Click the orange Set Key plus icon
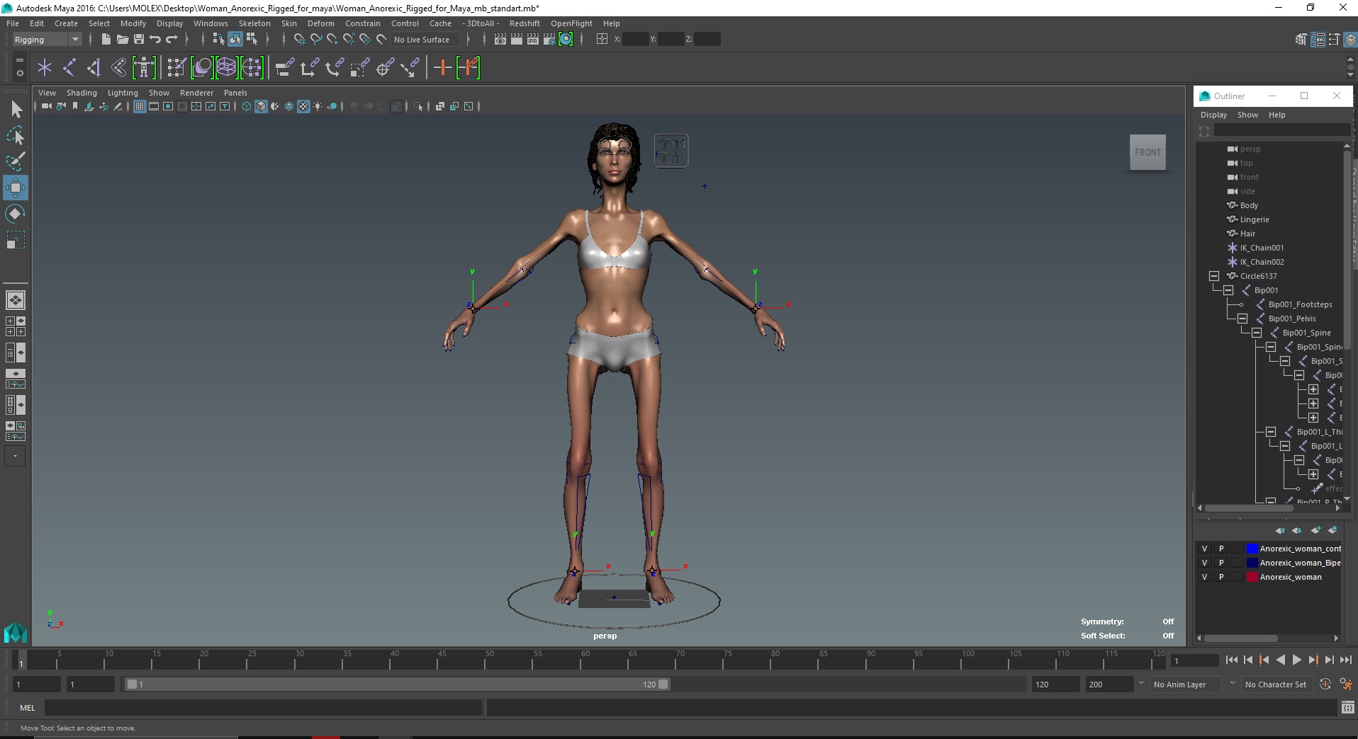This screenshot has height=739, width=1358. (x=442, y=68)
